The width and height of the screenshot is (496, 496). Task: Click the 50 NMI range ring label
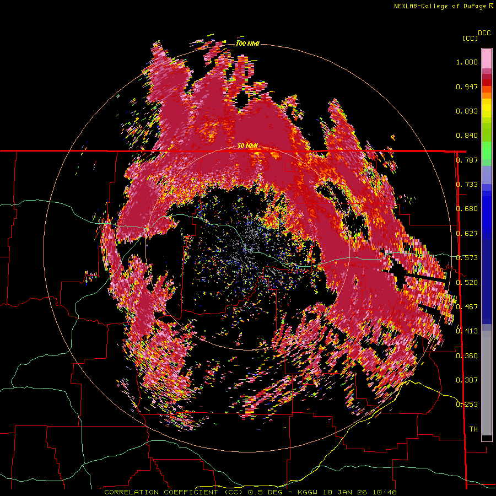[247, 145]
